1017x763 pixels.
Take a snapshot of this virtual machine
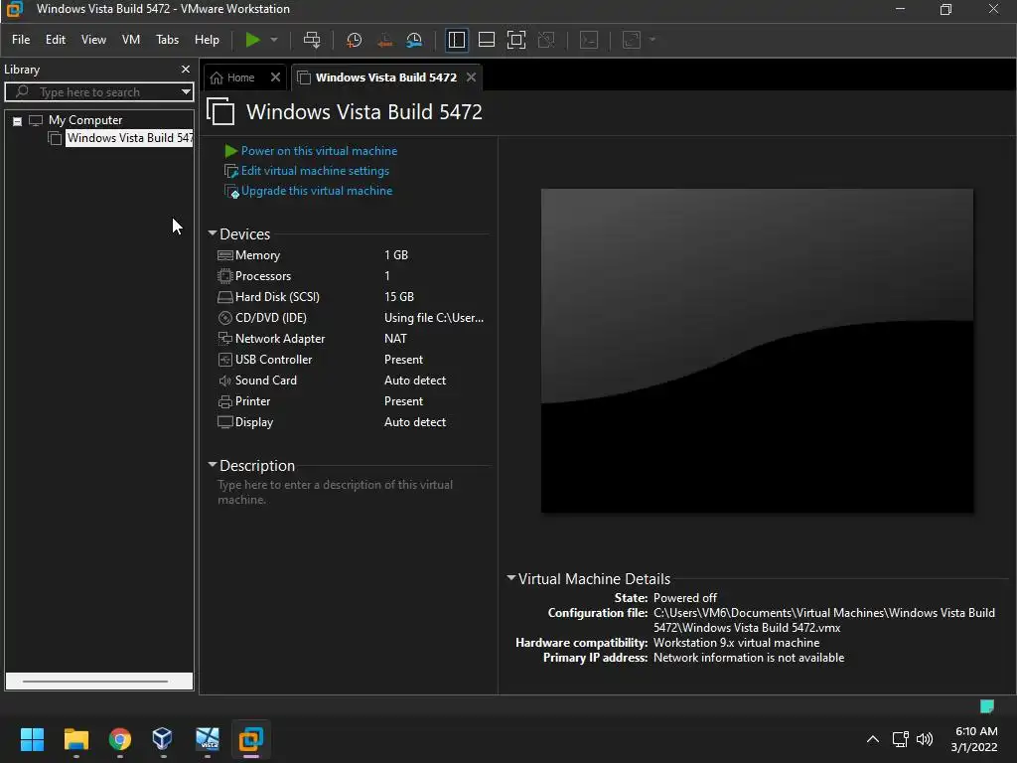(355, 40)
